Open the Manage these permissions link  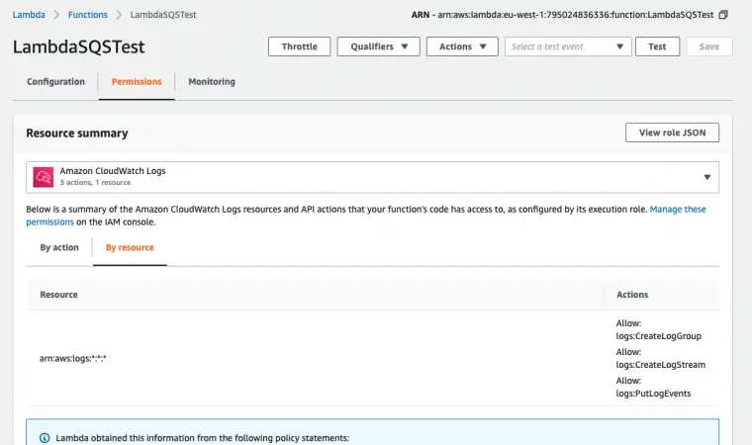[x=678, y=210]
